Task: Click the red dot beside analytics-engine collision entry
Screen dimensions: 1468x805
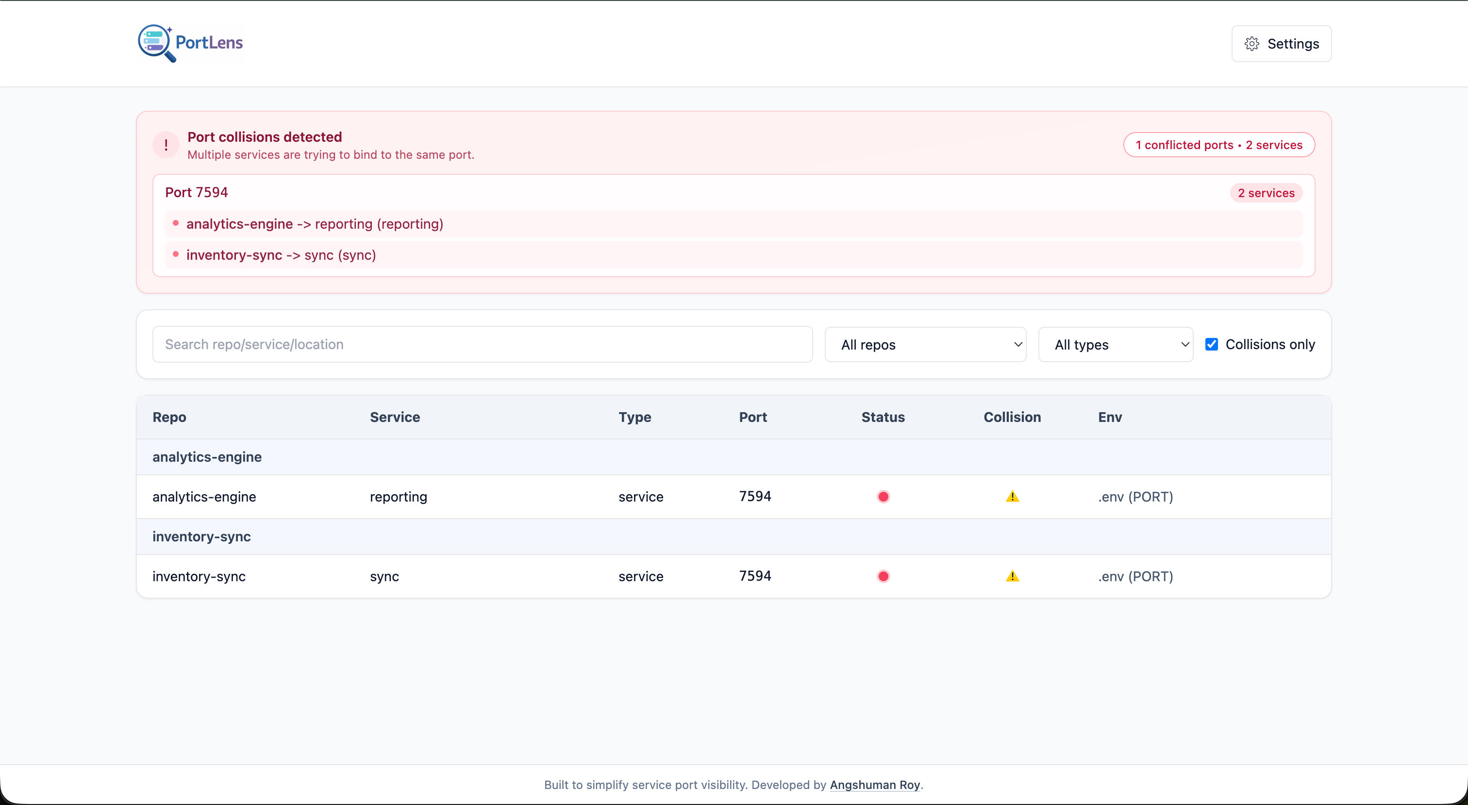Action: click(176, 223)
